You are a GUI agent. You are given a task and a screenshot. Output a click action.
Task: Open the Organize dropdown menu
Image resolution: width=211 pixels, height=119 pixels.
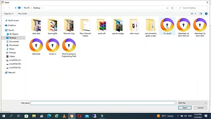[x=9, y=14]
